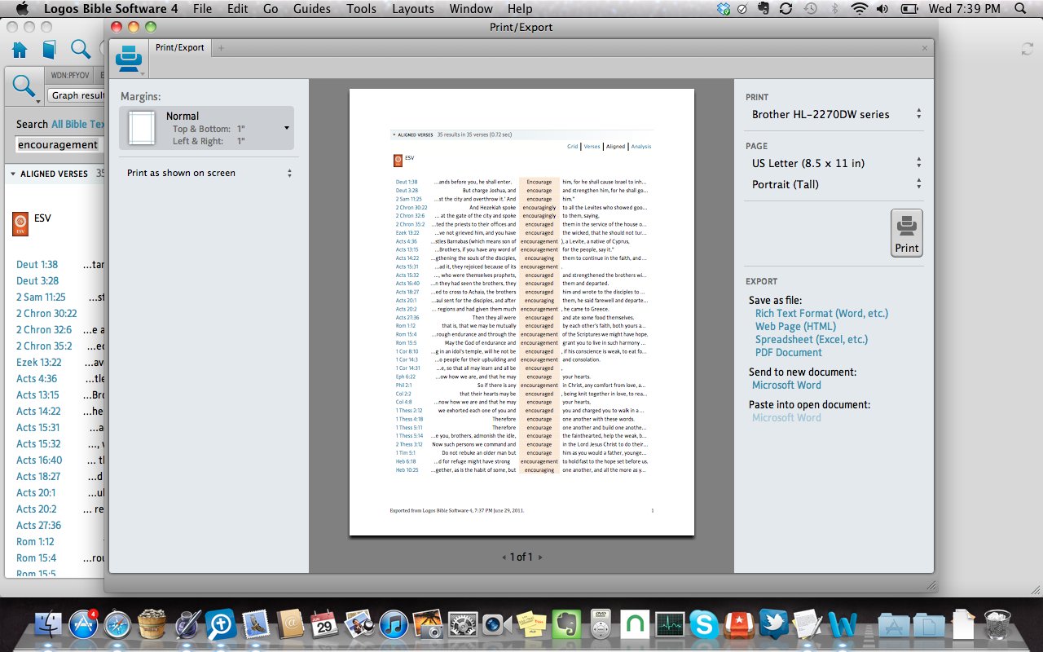The width and height of the screenshot is (1043, 652).
Task: Click the sync arrows menu bar icon
Action: (x=786, y=9)
